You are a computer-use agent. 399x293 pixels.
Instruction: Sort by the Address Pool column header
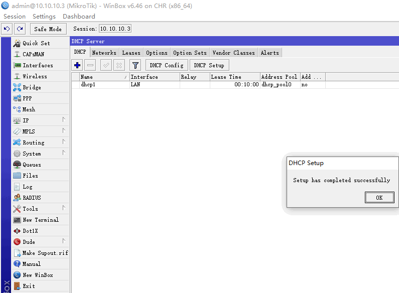pyautogui.click(x=280, y=77)
